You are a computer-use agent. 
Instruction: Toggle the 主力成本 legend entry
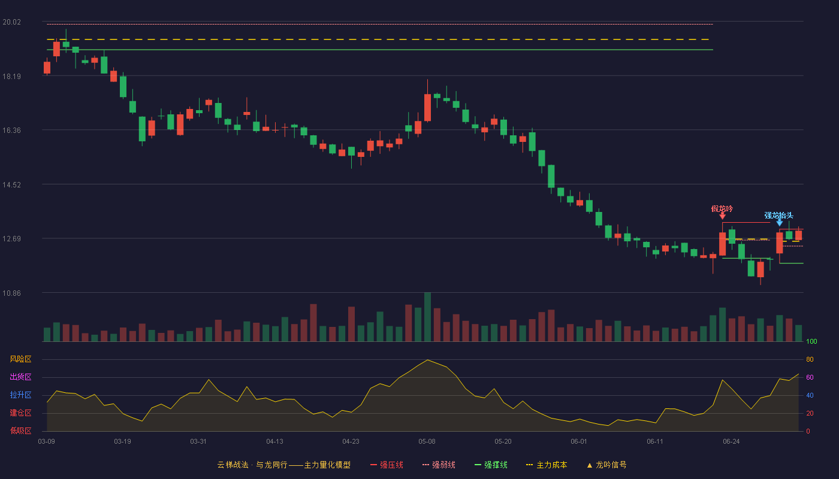[x=546, y=465]
